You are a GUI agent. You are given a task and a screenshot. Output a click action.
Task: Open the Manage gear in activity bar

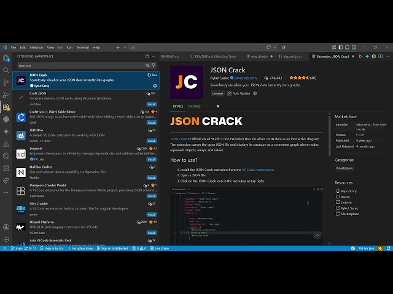(6, 239)
